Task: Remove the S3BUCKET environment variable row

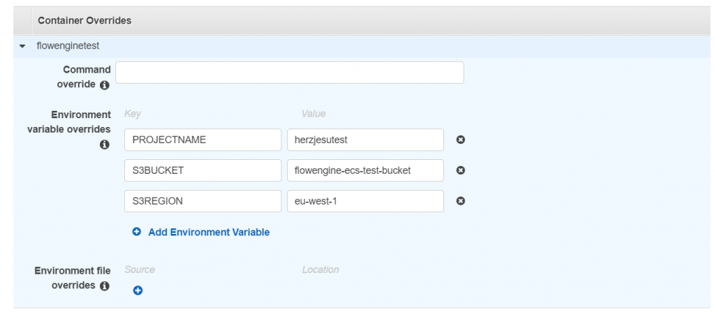Action: tap(461, 170)
